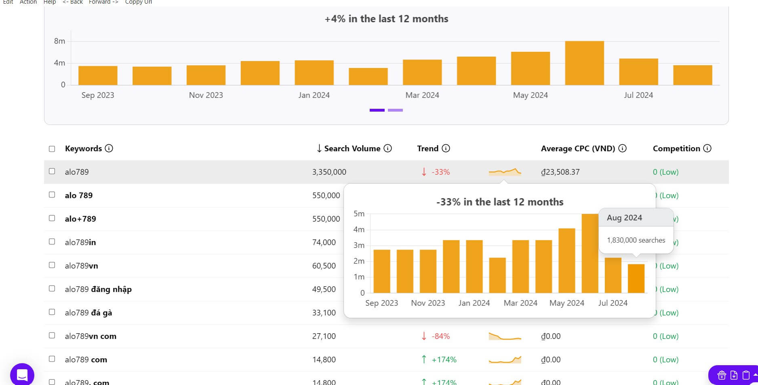
Task: Click the keyword alo789vn
Action: 81,266
